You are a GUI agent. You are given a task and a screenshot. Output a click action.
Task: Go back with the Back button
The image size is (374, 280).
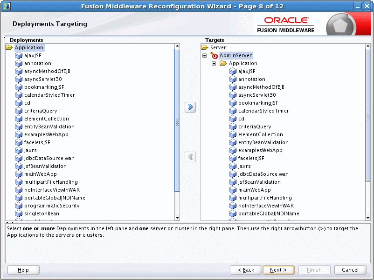246,270
